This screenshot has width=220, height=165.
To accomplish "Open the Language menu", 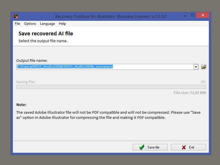I will coord(47,24).
